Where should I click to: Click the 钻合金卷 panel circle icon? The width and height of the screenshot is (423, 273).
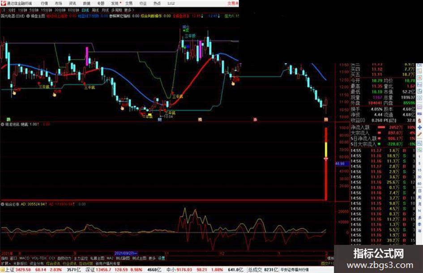pyautogui.click(x=3, y=204)
